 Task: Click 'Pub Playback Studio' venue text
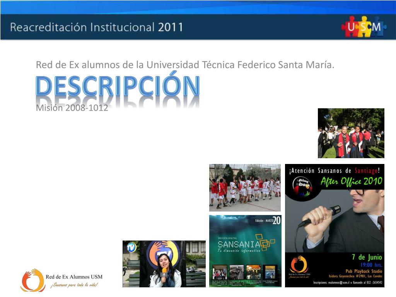(364, 271)
